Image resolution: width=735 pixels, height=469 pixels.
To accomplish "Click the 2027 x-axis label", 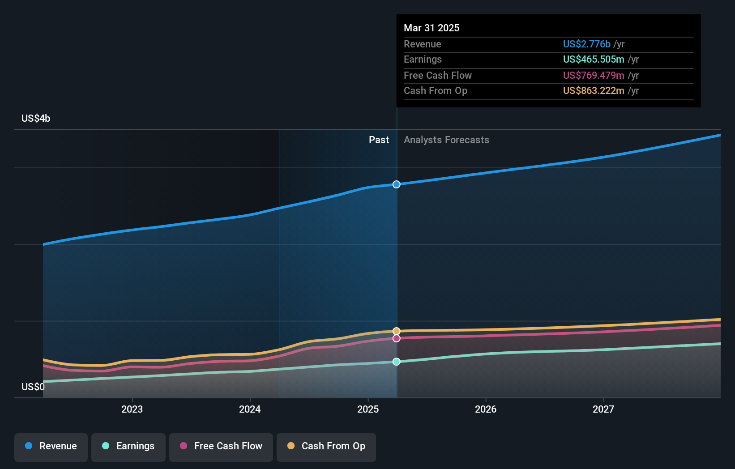I will [x=603, y=409].
